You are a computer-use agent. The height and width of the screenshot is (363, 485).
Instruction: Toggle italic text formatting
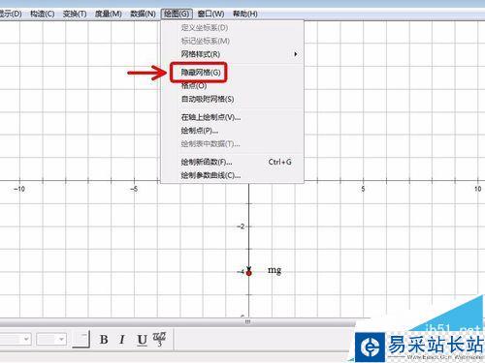coord(122,340)
